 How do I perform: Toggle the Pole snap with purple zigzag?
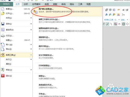pyautogui.click(x=115, y=24)
